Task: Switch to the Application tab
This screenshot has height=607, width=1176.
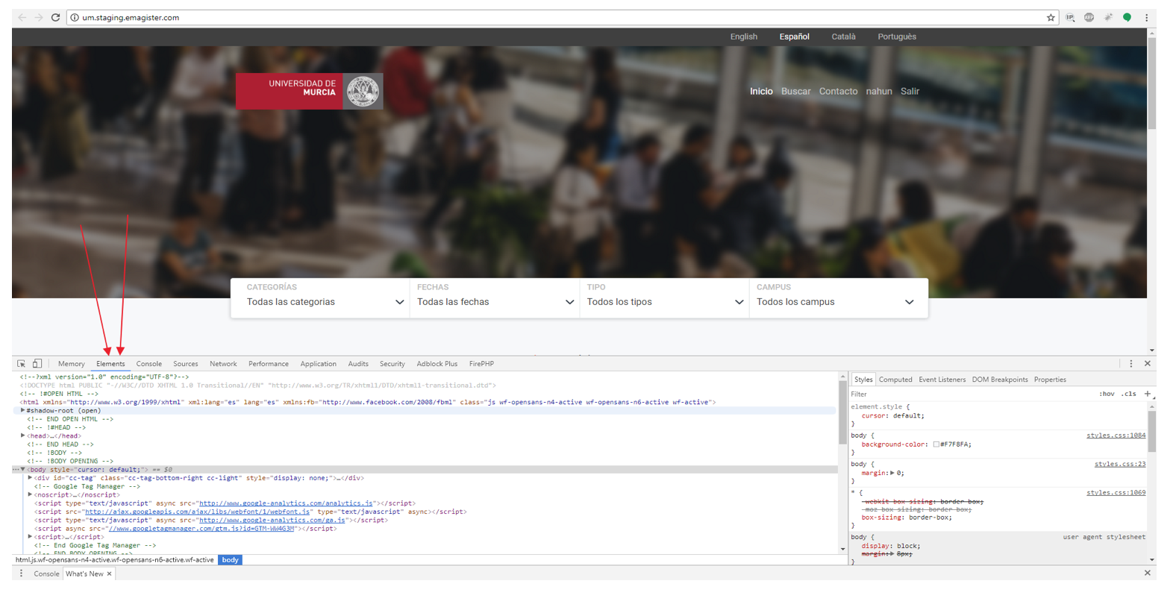Action: click(x=319, y=364)
